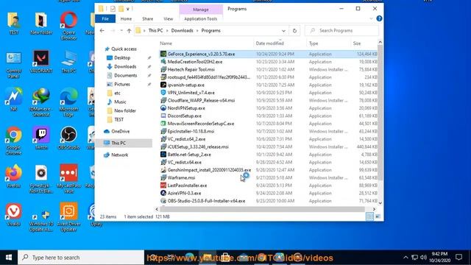Image resolution: width=471 pixels, height=265 pixels.
Task: Expand the address bar history dropdown
Action: [283, 31]
